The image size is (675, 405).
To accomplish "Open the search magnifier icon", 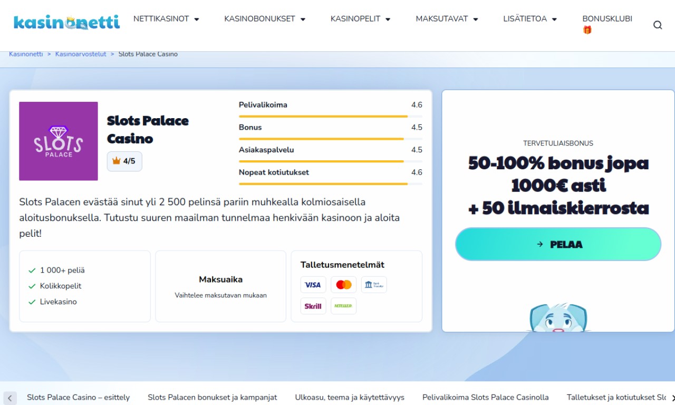I will click(x=658, y=25).
